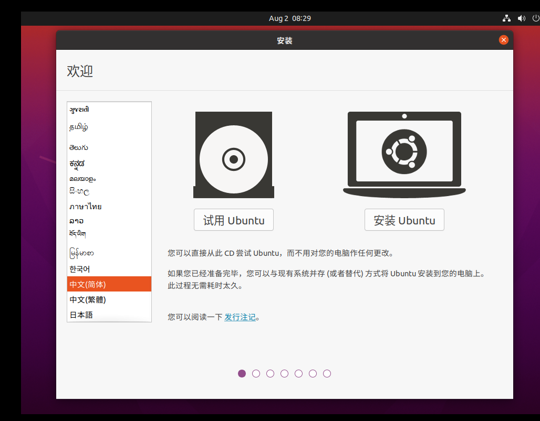Open the 发行注记 release notes link
The height and width of the screenshot is (421, 540).
click(x=240, y=317)
